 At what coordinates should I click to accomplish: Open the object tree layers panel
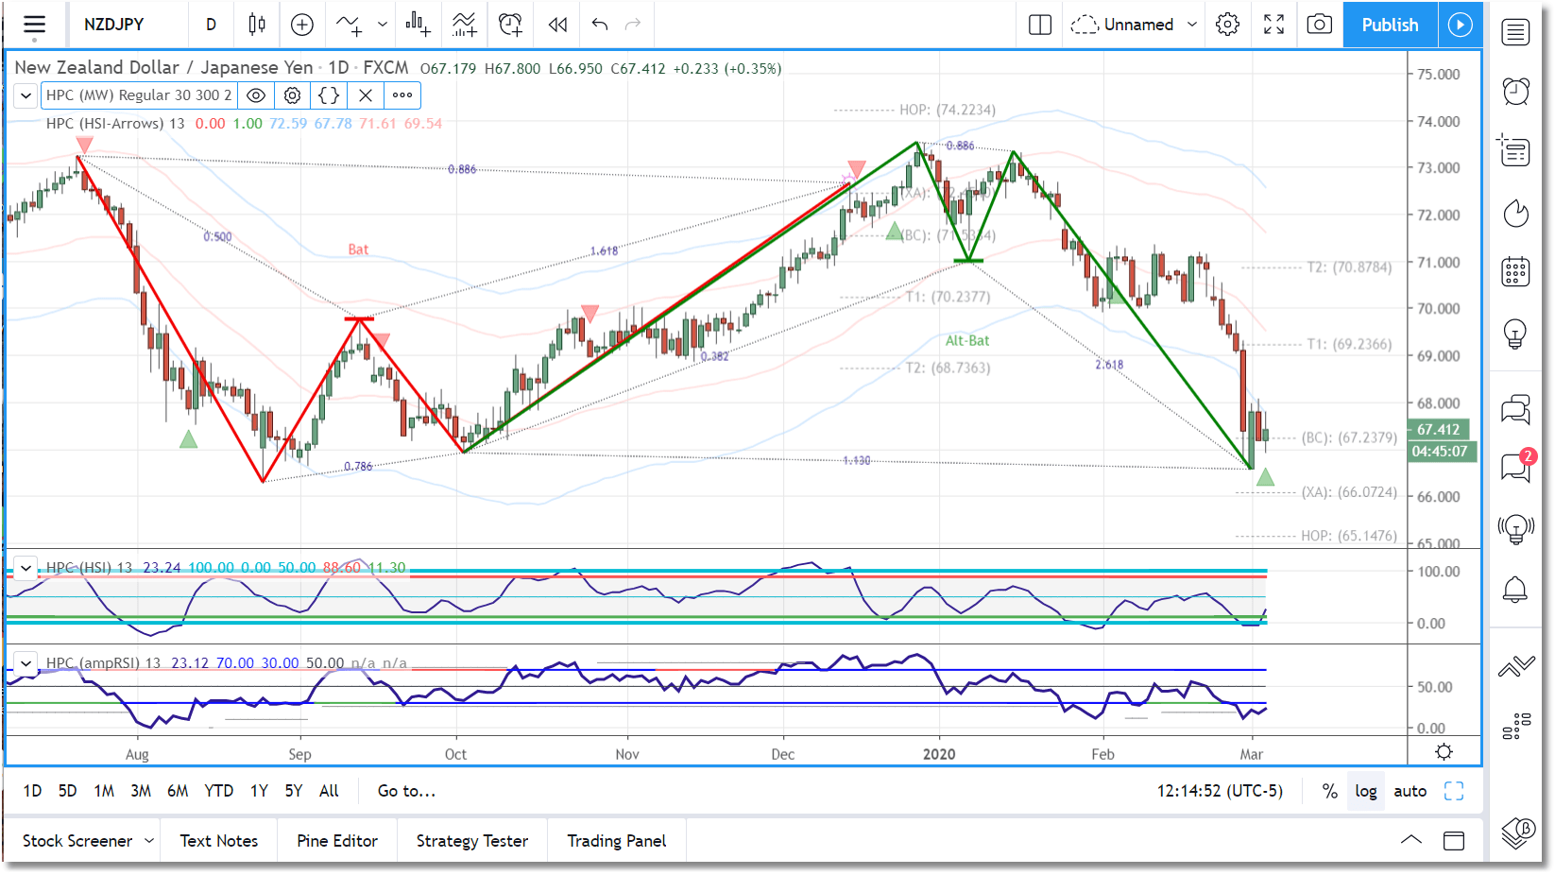1518,832
